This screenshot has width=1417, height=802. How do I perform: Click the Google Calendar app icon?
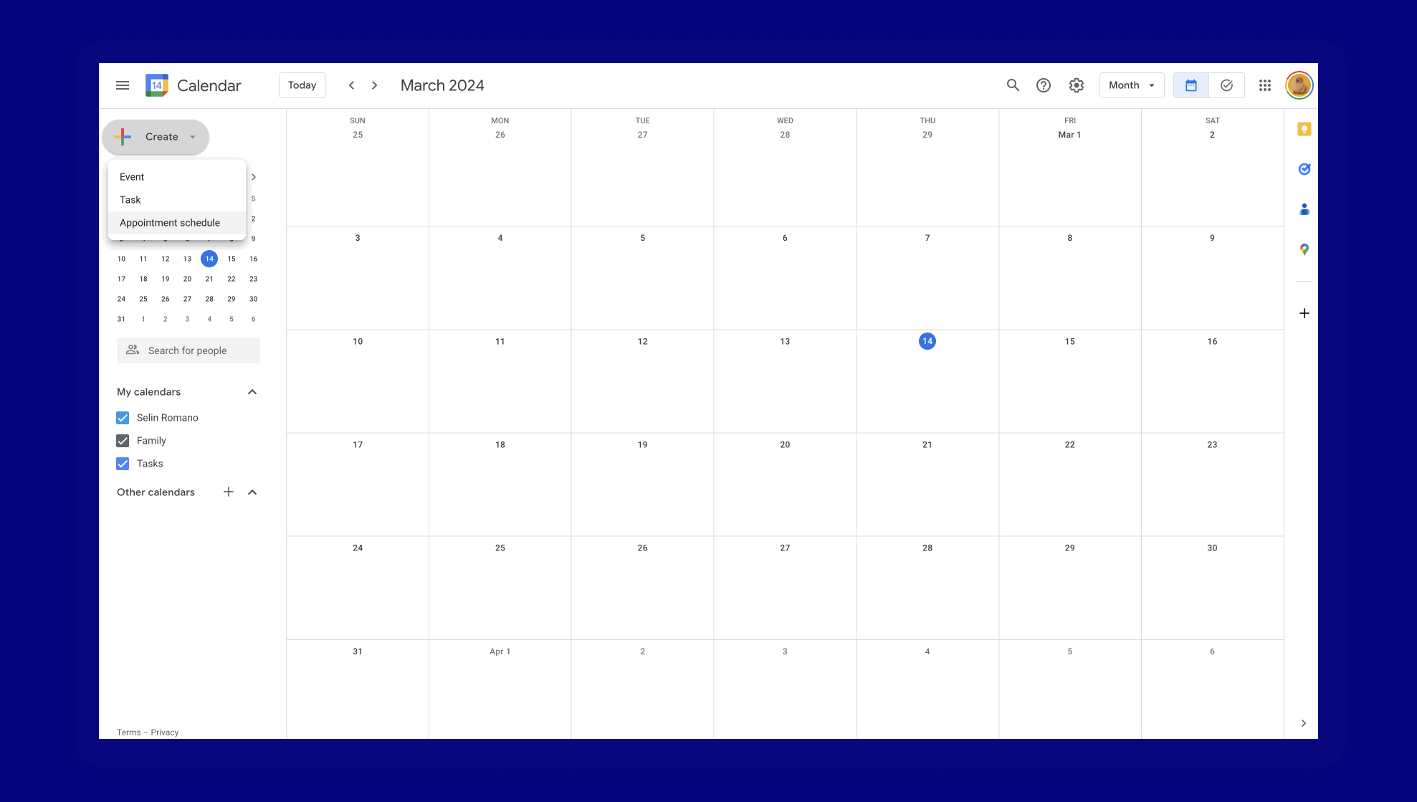tap(157, 86)
